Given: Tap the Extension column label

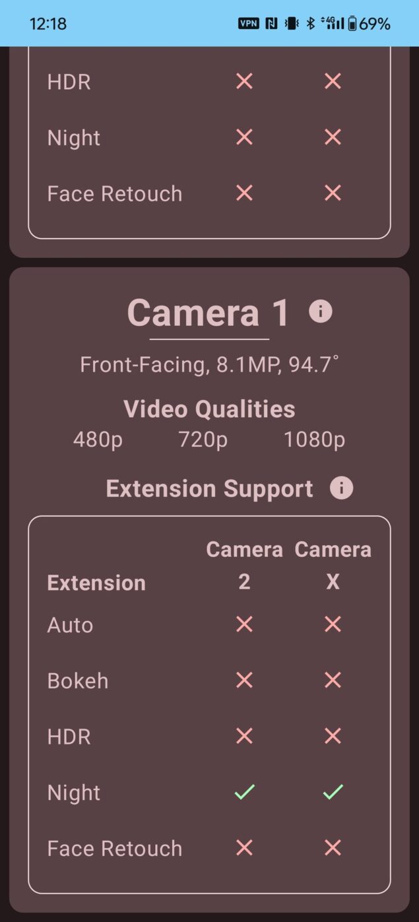Looking at the screenshot, I should click(x=96, y=582).
